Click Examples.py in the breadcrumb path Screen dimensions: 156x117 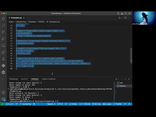click(x=54, y=22)
